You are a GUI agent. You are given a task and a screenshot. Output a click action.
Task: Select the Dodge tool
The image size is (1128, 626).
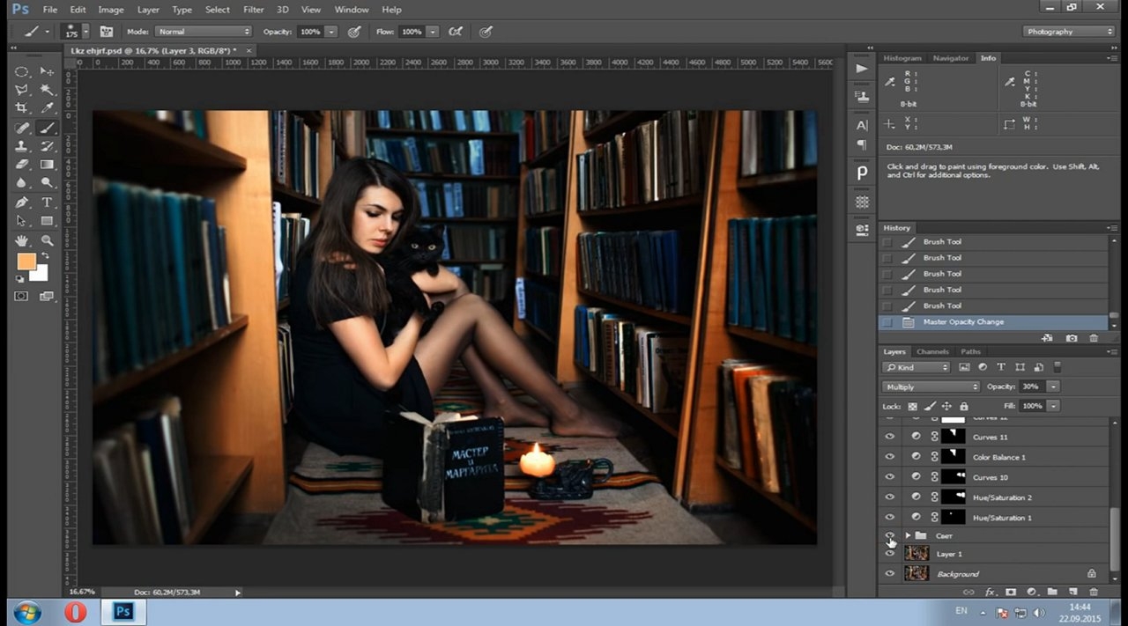[47, 183]
